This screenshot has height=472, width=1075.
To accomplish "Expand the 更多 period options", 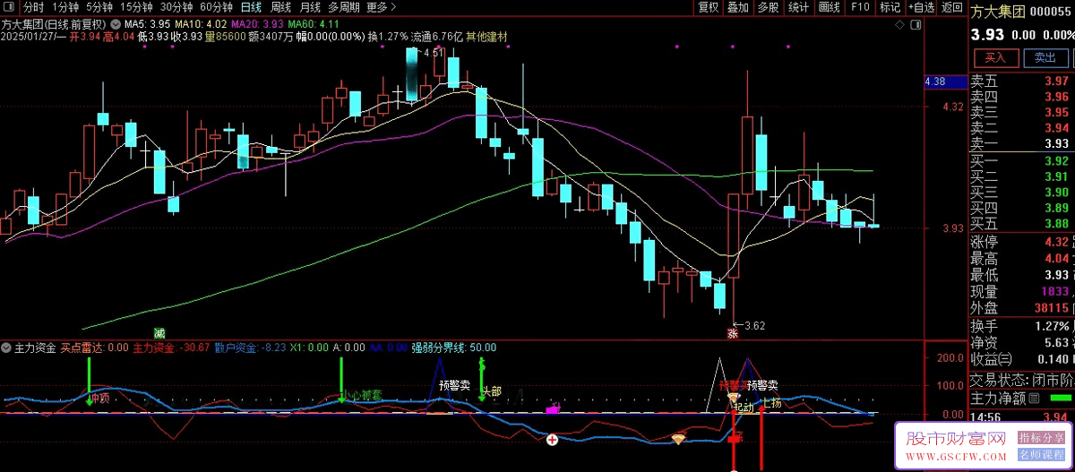I will click(382, 6).
